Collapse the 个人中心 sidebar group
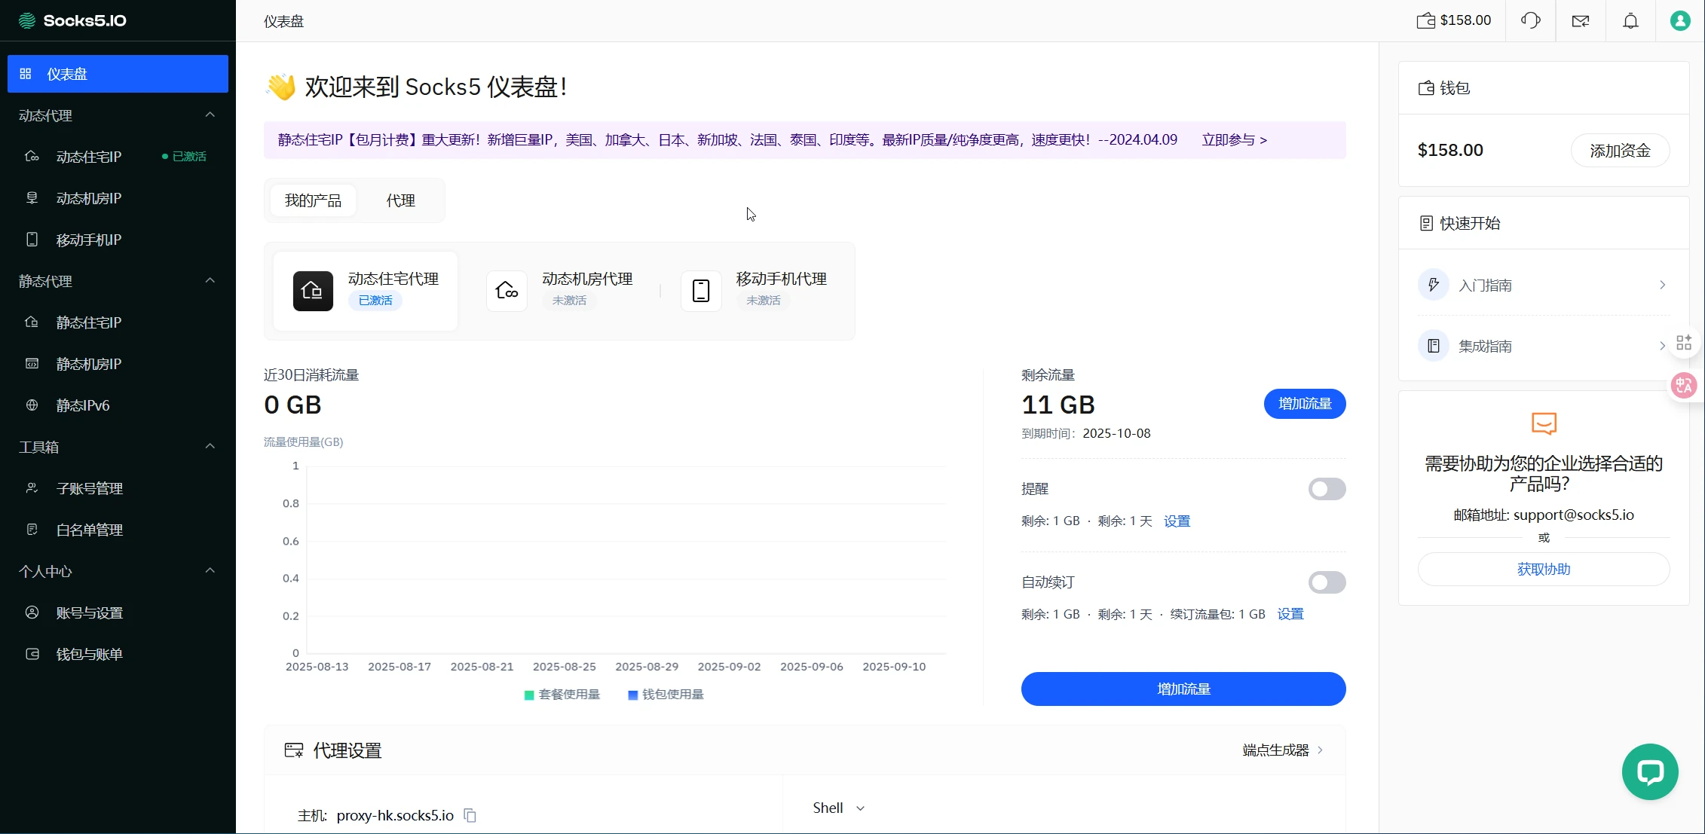Image resolution: width=1705 pixels, height=834 pixels. tap(210, 570)
